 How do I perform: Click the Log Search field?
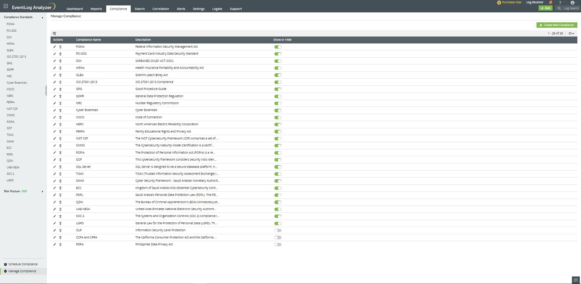pos(568,8)
